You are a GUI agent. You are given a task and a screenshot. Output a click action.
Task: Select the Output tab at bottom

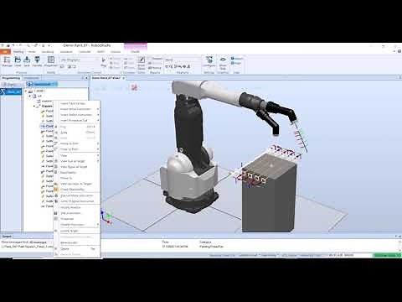click(7, 237)
